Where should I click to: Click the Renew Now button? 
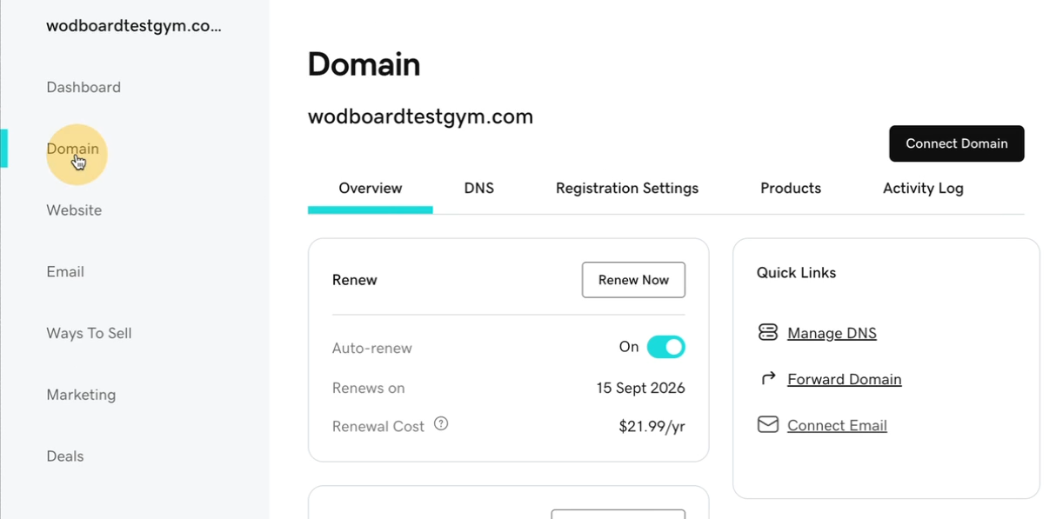point(633,280)
